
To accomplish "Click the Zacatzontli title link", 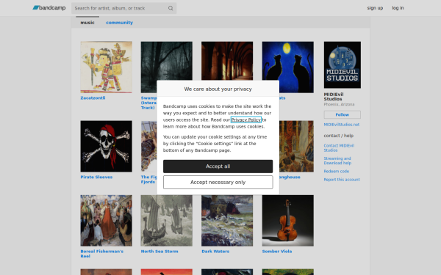I will pos(93,98).
